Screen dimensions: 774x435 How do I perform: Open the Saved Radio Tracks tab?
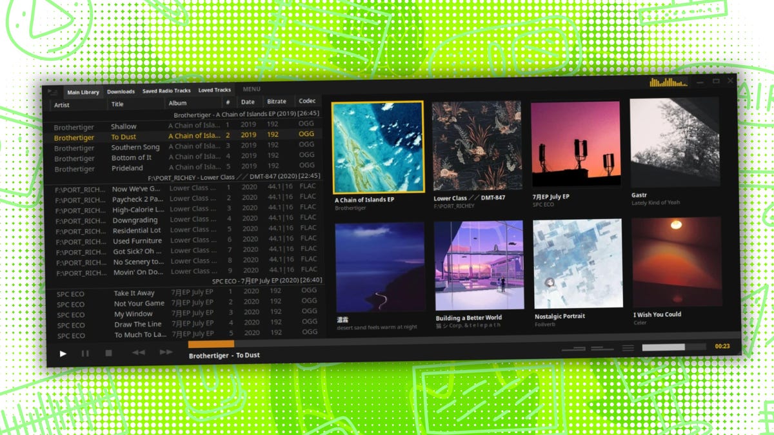coord(166,91)
